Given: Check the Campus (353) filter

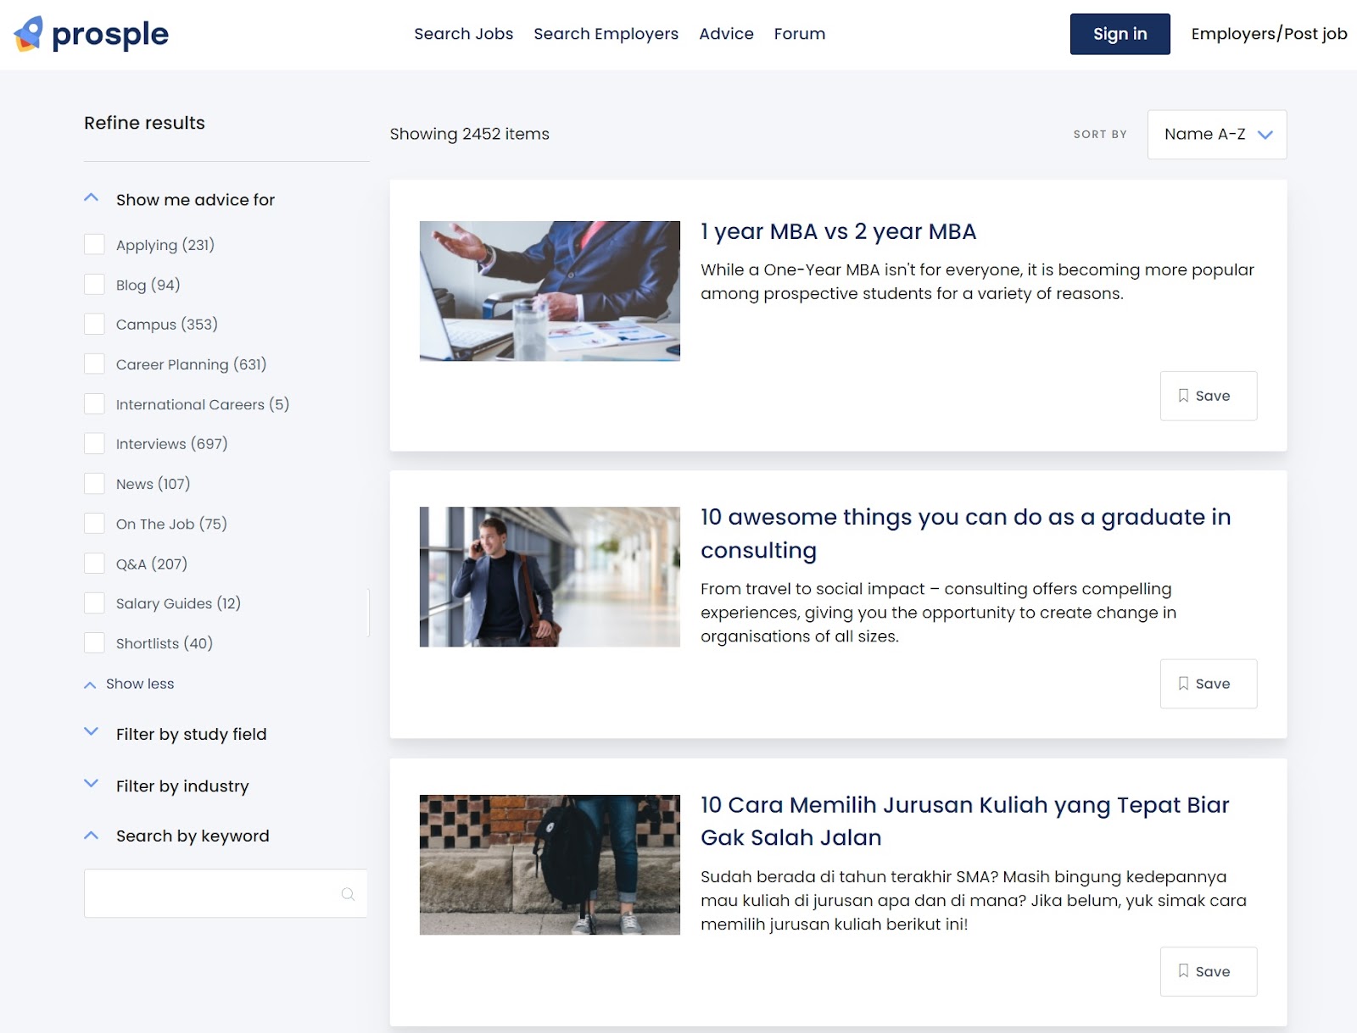Looking at the screenshot, I should tap(94, 325).
